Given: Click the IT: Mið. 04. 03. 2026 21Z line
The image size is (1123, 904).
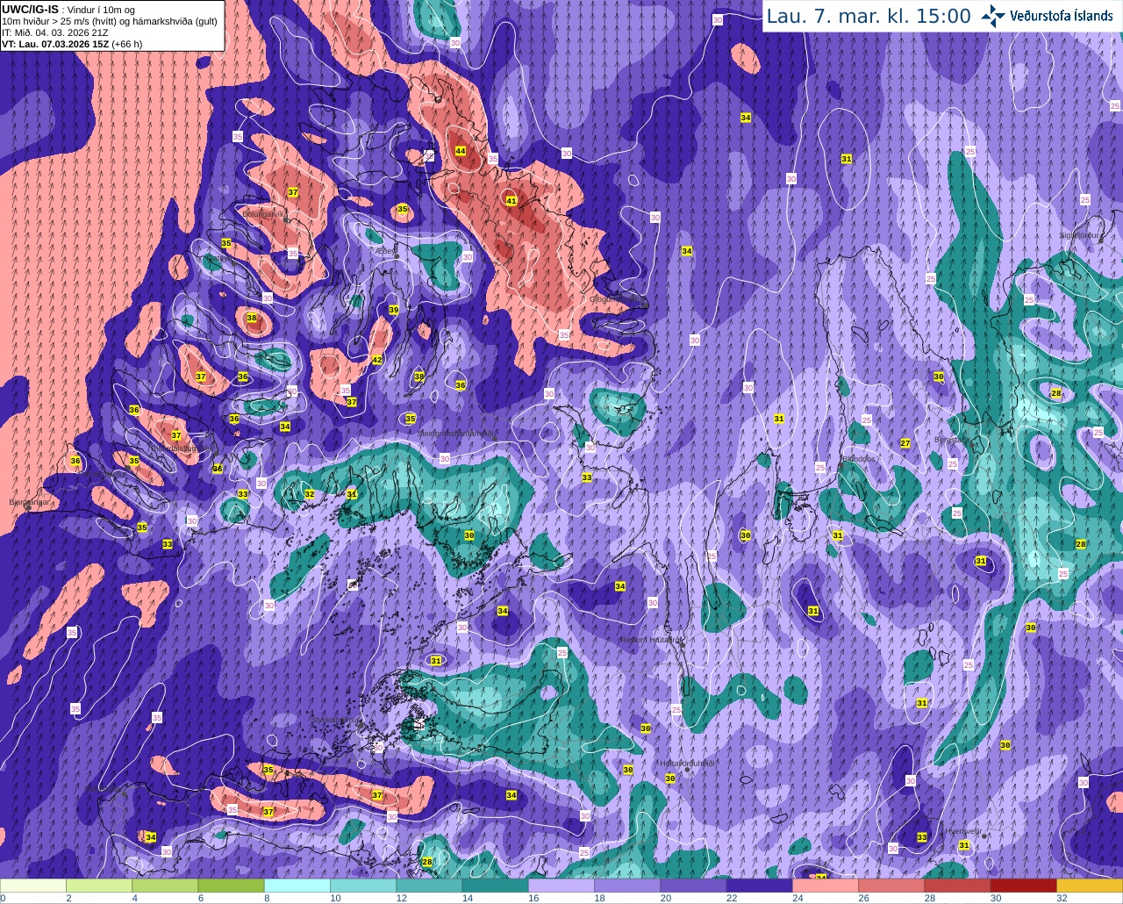Looking at the screenshot, I should click(x=55, y=32).
